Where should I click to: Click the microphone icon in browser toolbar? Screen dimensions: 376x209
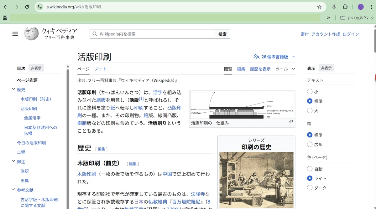[x=334, y=7]
